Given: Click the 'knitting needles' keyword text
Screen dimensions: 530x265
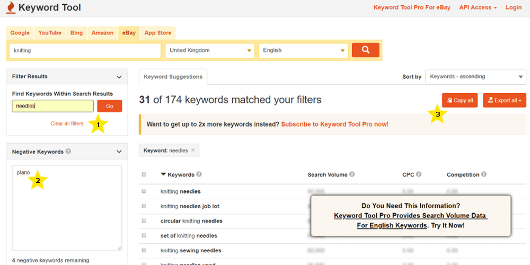Looking at the screenshot, I should [x=181, y=192].
